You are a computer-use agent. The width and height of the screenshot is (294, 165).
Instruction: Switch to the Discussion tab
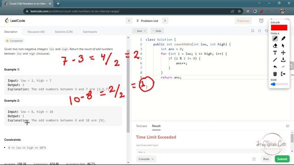click(36, 32)
